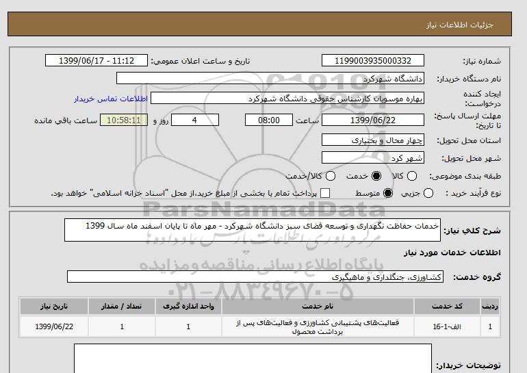
Task: Click the delivery province field چهار محال و بختیاری
Action: 373,140
